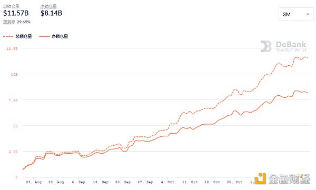
Task: Select the 27. Sep x-axis label
Action: (x=145, y=182)
